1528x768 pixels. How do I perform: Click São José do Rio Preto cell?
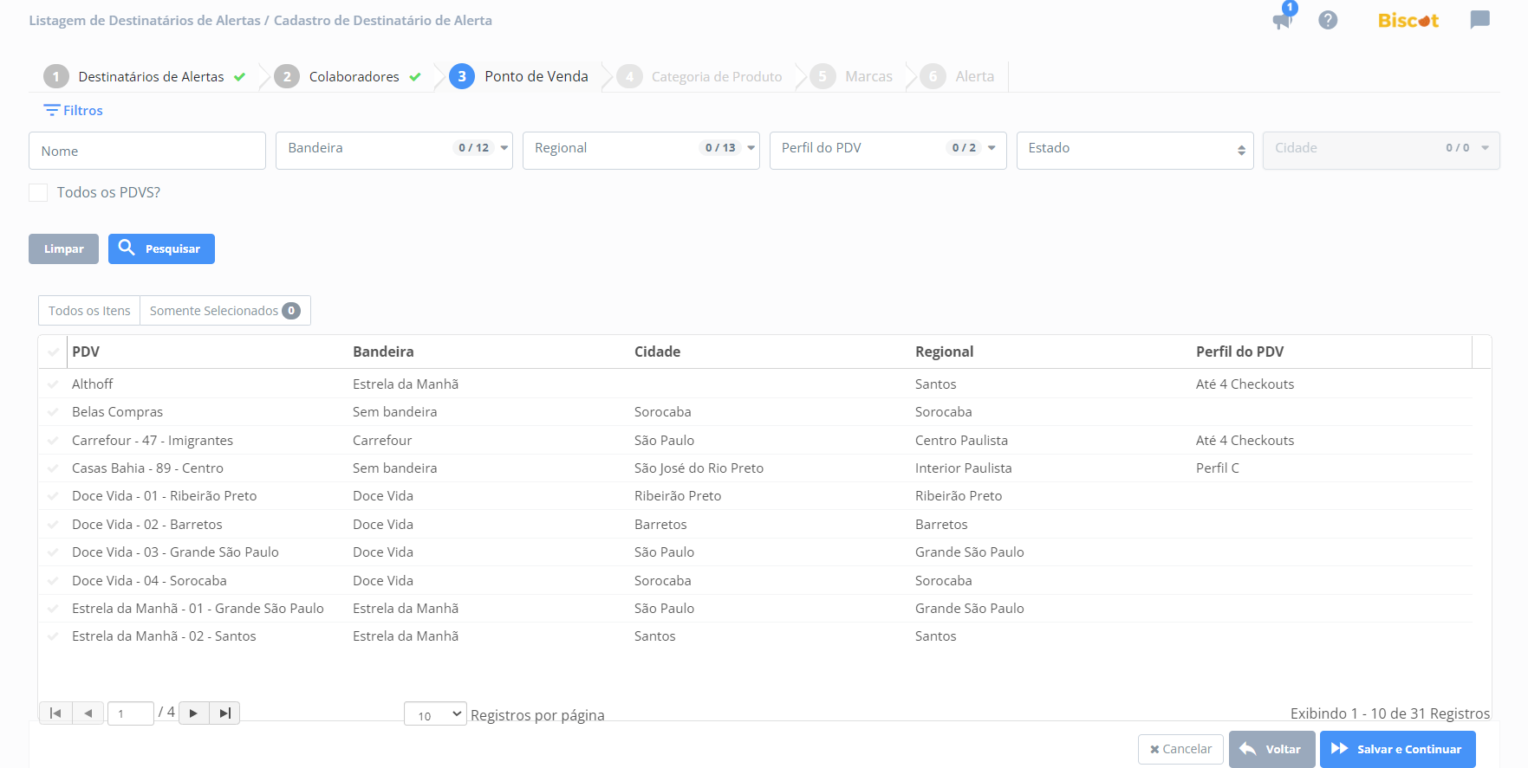[x=699, y=468]
